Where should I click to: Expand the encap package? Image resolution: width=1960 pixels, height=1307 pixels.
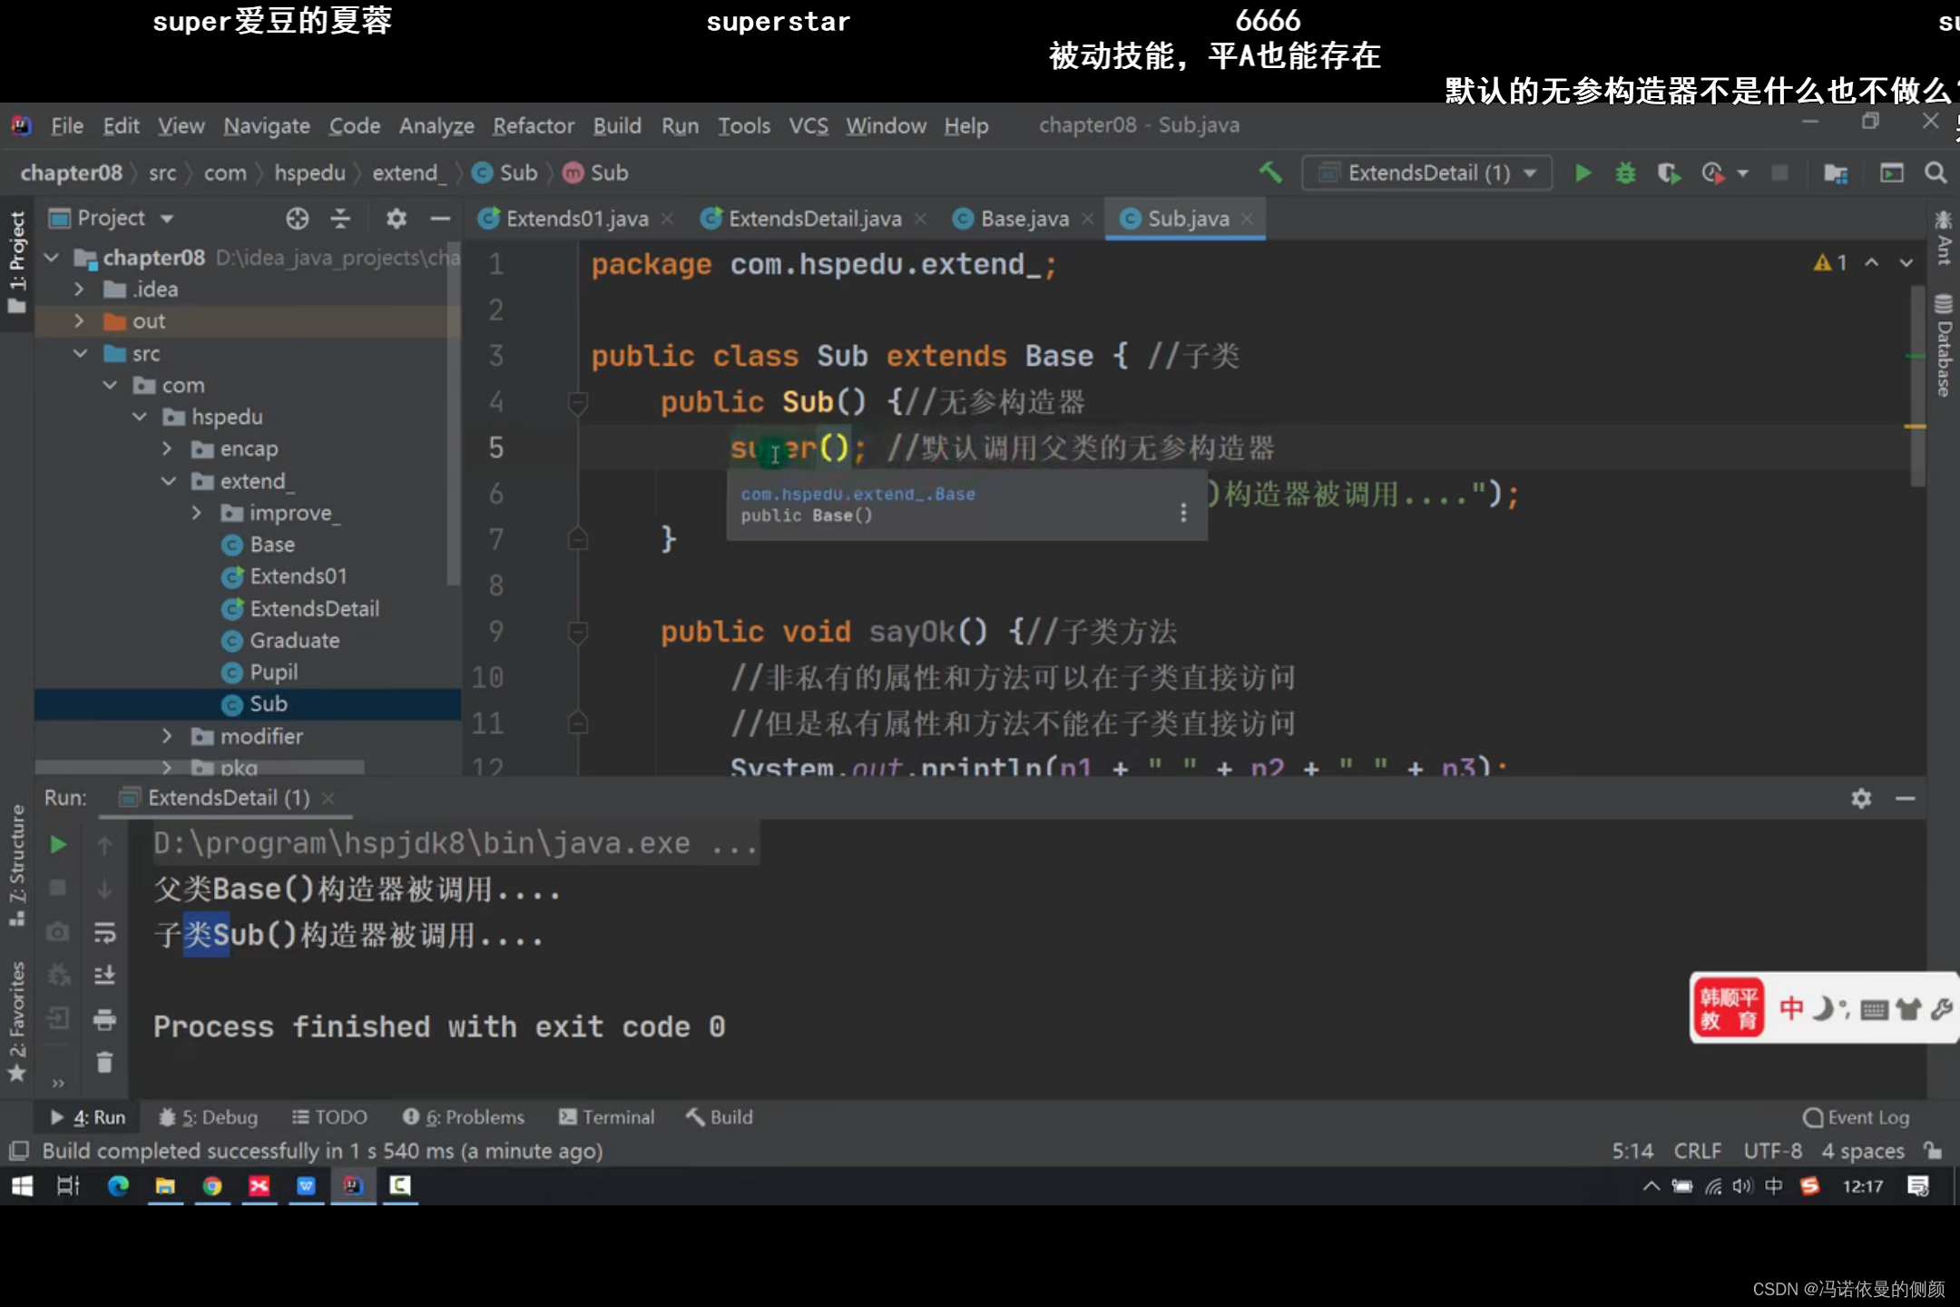(x=167, y=448)
